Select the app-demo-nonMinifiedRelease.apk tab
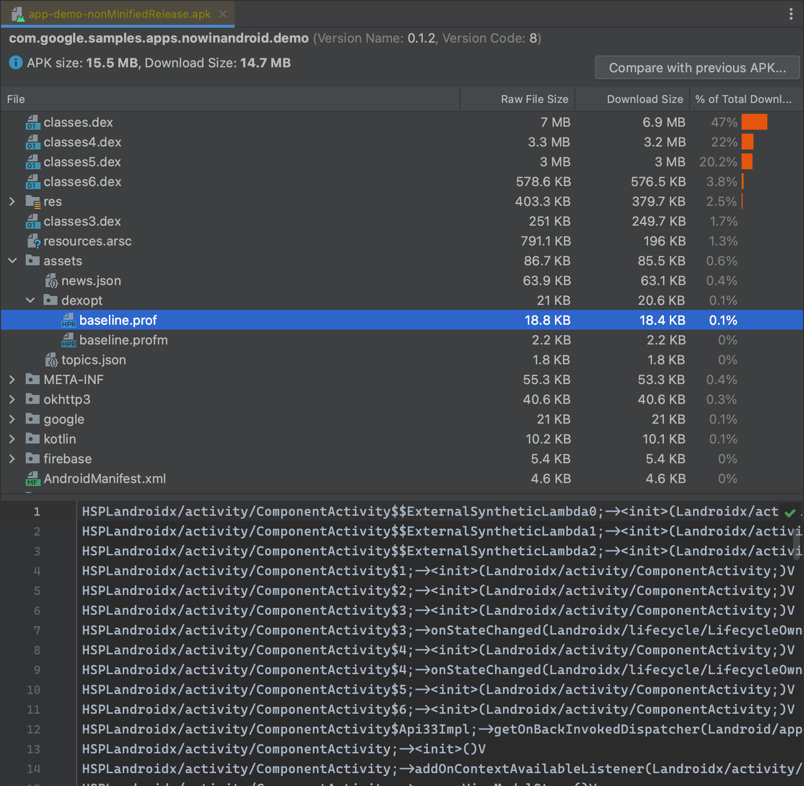The image size is (804, 786). coord(119,14)
